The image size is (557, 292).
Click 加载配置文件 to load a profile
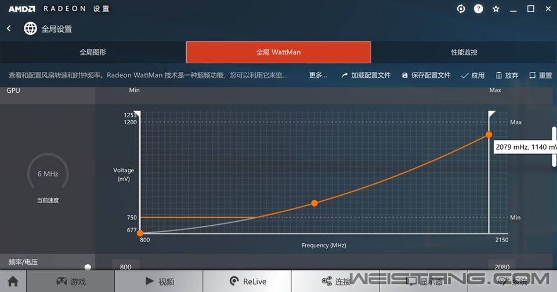366,75
